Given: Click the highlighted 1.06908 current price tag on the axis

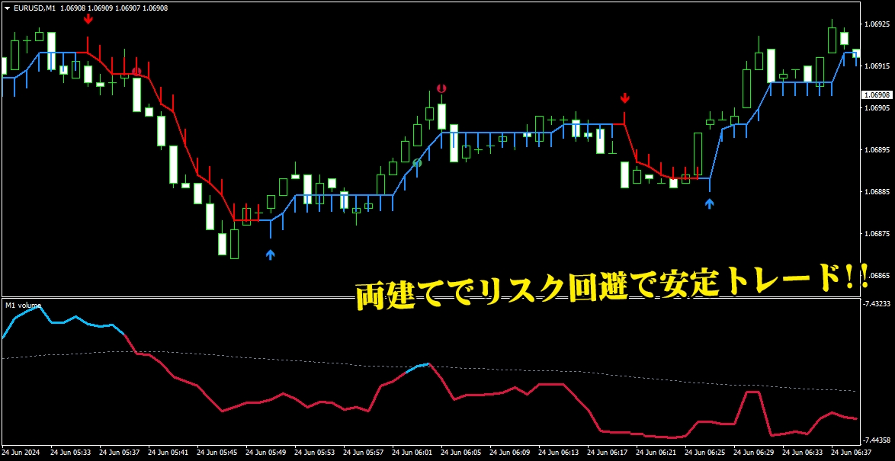Looking at the screenshot, I should point(877,94).
